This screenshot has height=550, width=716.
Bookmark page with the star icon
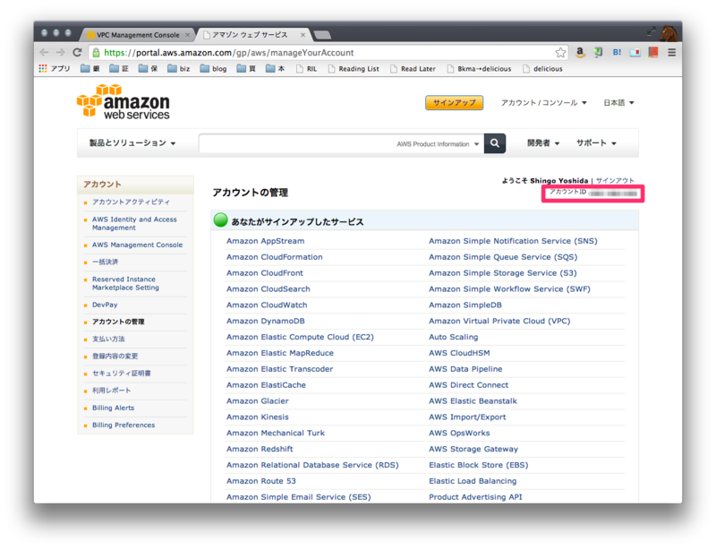pos(560,53)
